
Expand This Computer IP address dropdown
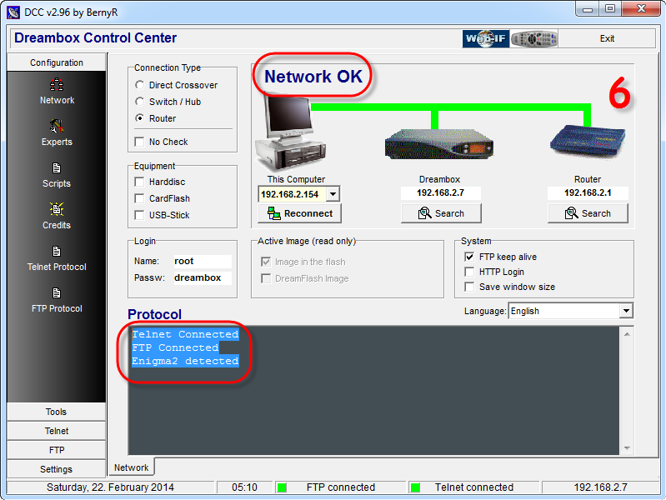[333, 194]
